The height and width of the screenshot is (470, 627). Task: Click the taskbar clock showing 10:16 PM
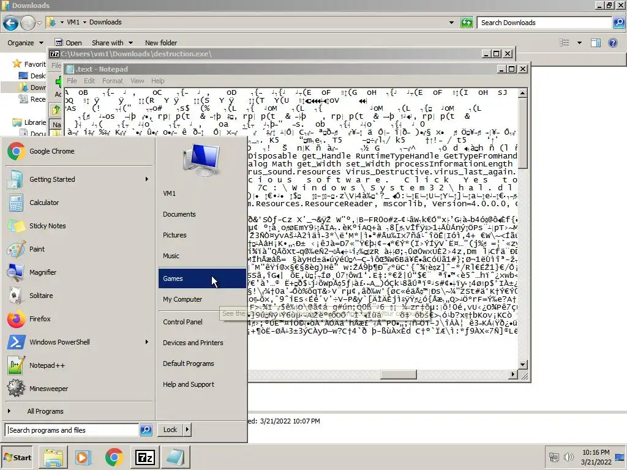[x=596, y=457]
